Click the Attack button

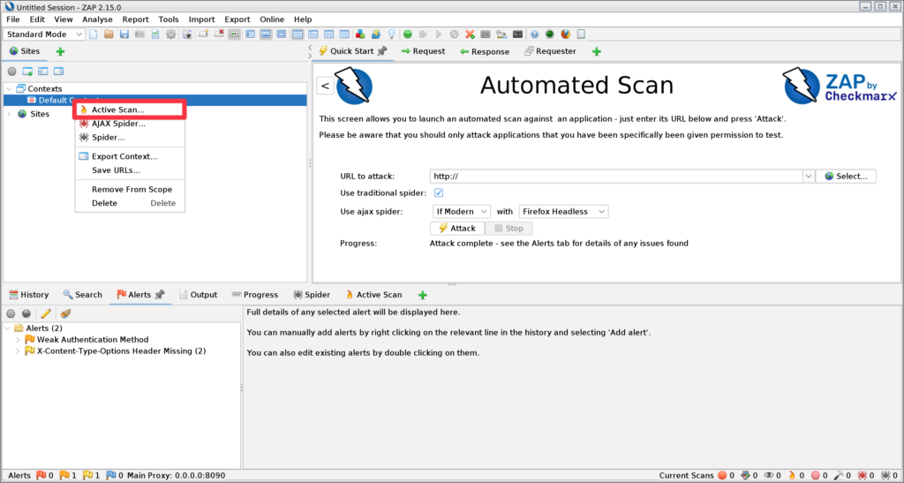click(x=457, y=228)
